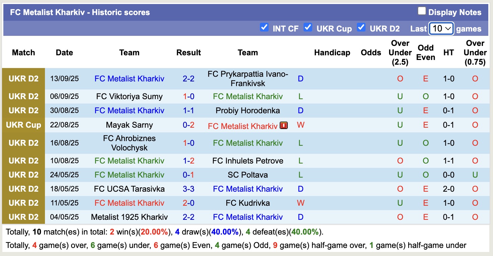Viewport: 493px width, 256px height.
Task: Open the FC Viktoriya Sumy team link
Action: [x=129, y=97]
